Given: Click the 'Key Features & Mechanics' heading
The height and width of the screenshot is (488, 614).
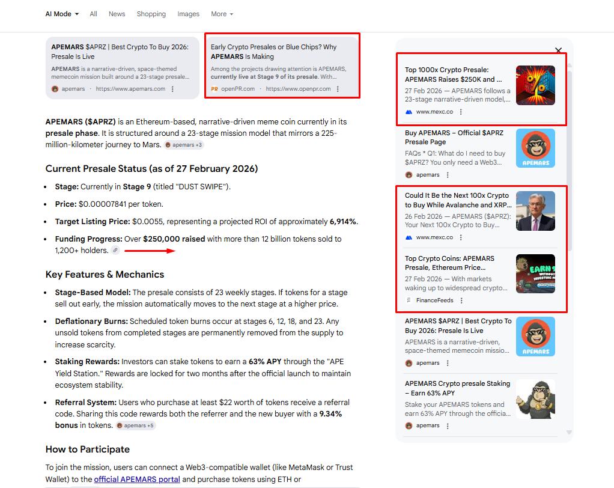Looking at the screenshot, I should (x=105, y=275).
